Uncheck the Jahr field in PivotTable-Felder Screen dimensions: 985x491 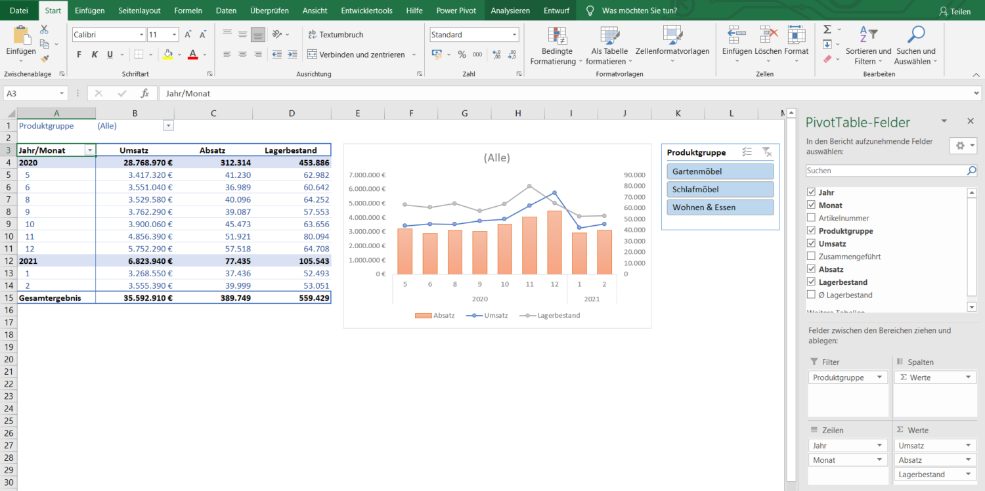coord(812,192)
